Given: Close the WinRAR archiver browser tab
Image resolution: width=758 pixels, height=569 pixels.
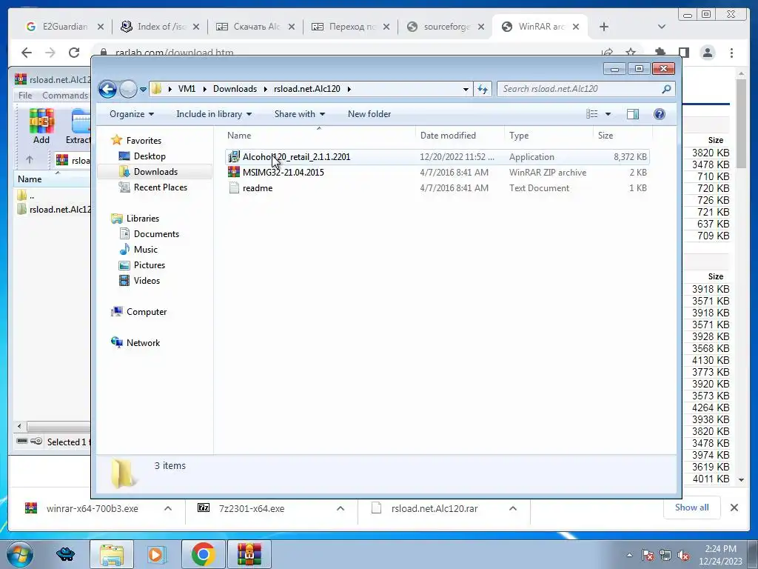Looking at the screenshot, I should point(576,27).
